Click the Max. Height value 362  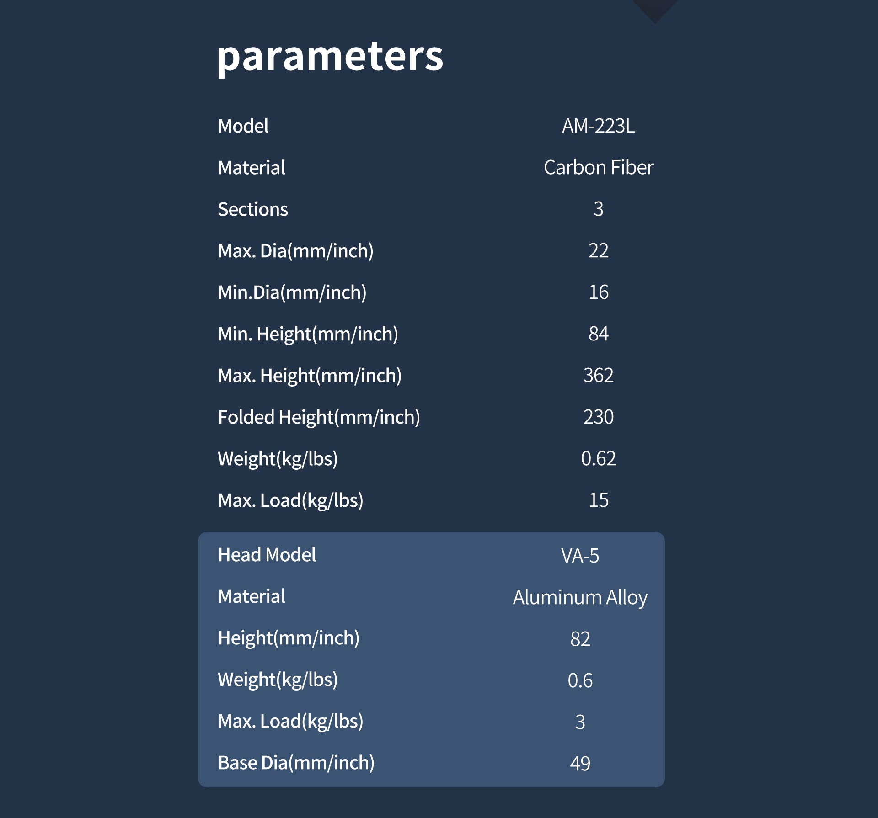598,376
